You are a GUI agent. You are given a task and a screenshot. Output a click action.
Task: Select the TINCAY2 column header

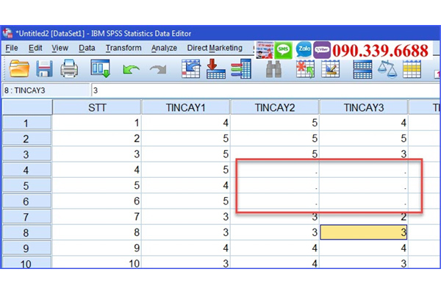(x=275, y=107)
